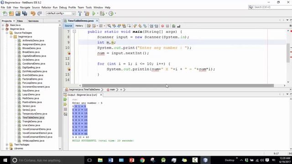The image size is (292, 164).
Task: Click the Profile Project toolbar icon
Action: pos(111,13)
